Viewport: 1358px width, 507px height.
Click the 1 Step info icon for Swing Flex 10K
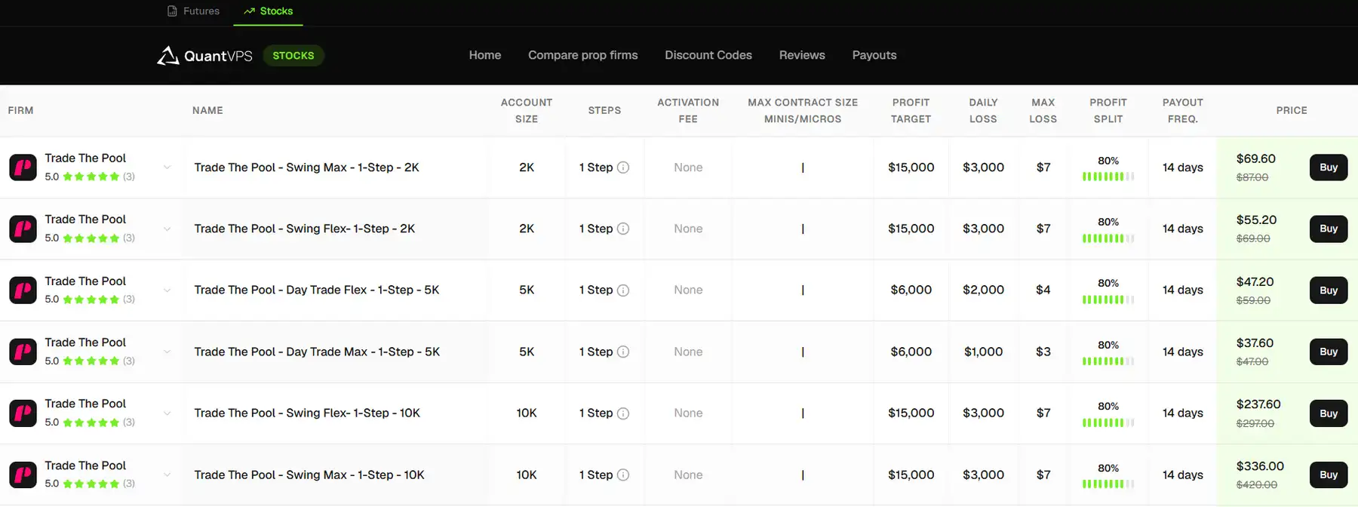pos(623,413)
